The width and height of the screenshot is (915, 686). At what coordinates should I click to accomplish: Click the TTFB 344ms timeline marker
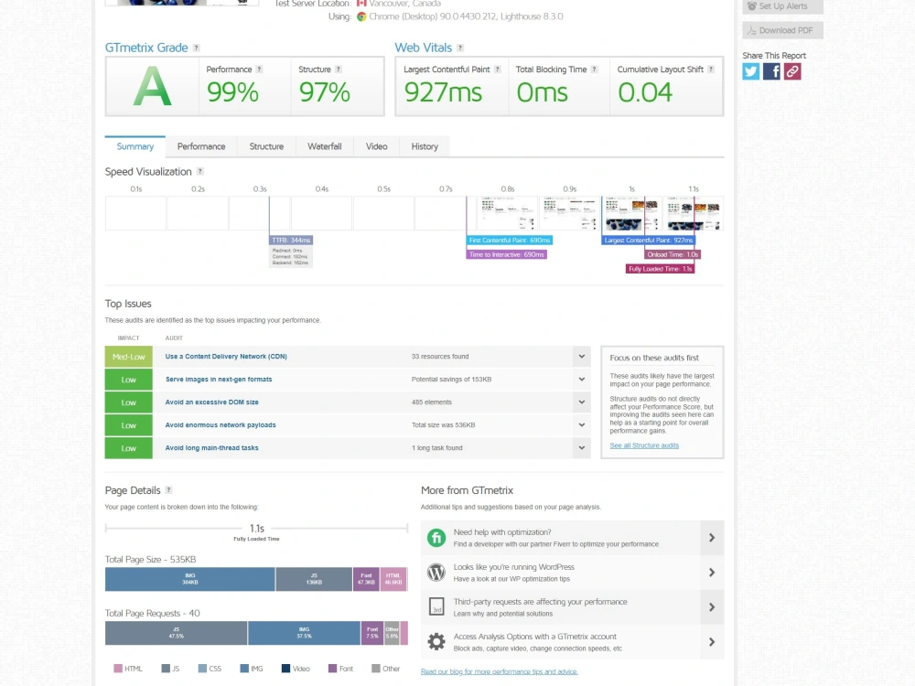click(291, 241)
